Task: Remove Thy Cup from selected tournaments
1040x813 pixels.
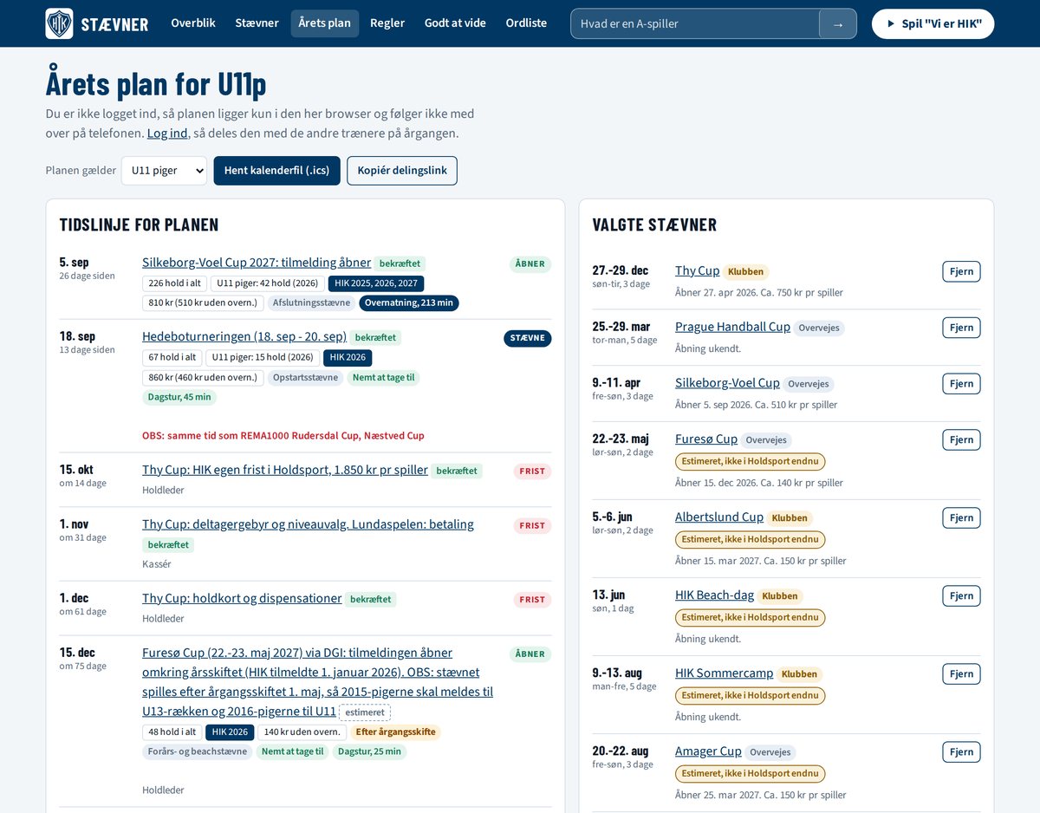Action: click(961, 271)
